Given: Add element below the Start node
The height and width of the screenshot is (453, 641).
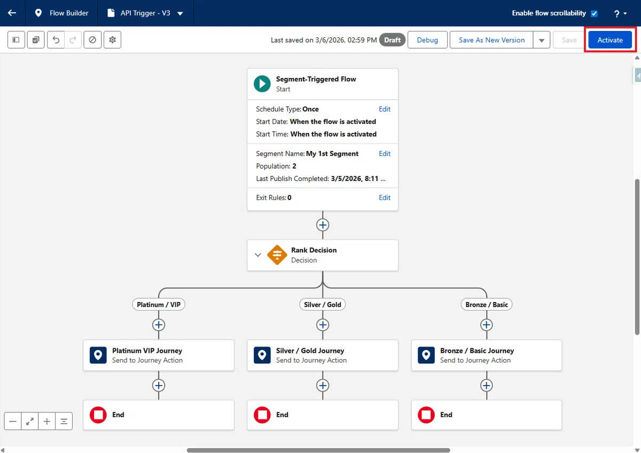Looking at the screenshot, I should (323, 225).
